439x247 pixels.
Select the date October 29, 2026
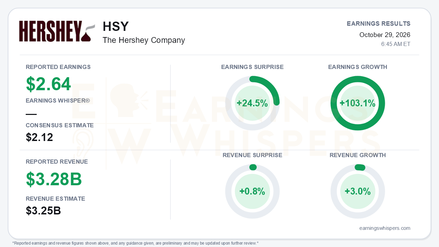(385, 35)
